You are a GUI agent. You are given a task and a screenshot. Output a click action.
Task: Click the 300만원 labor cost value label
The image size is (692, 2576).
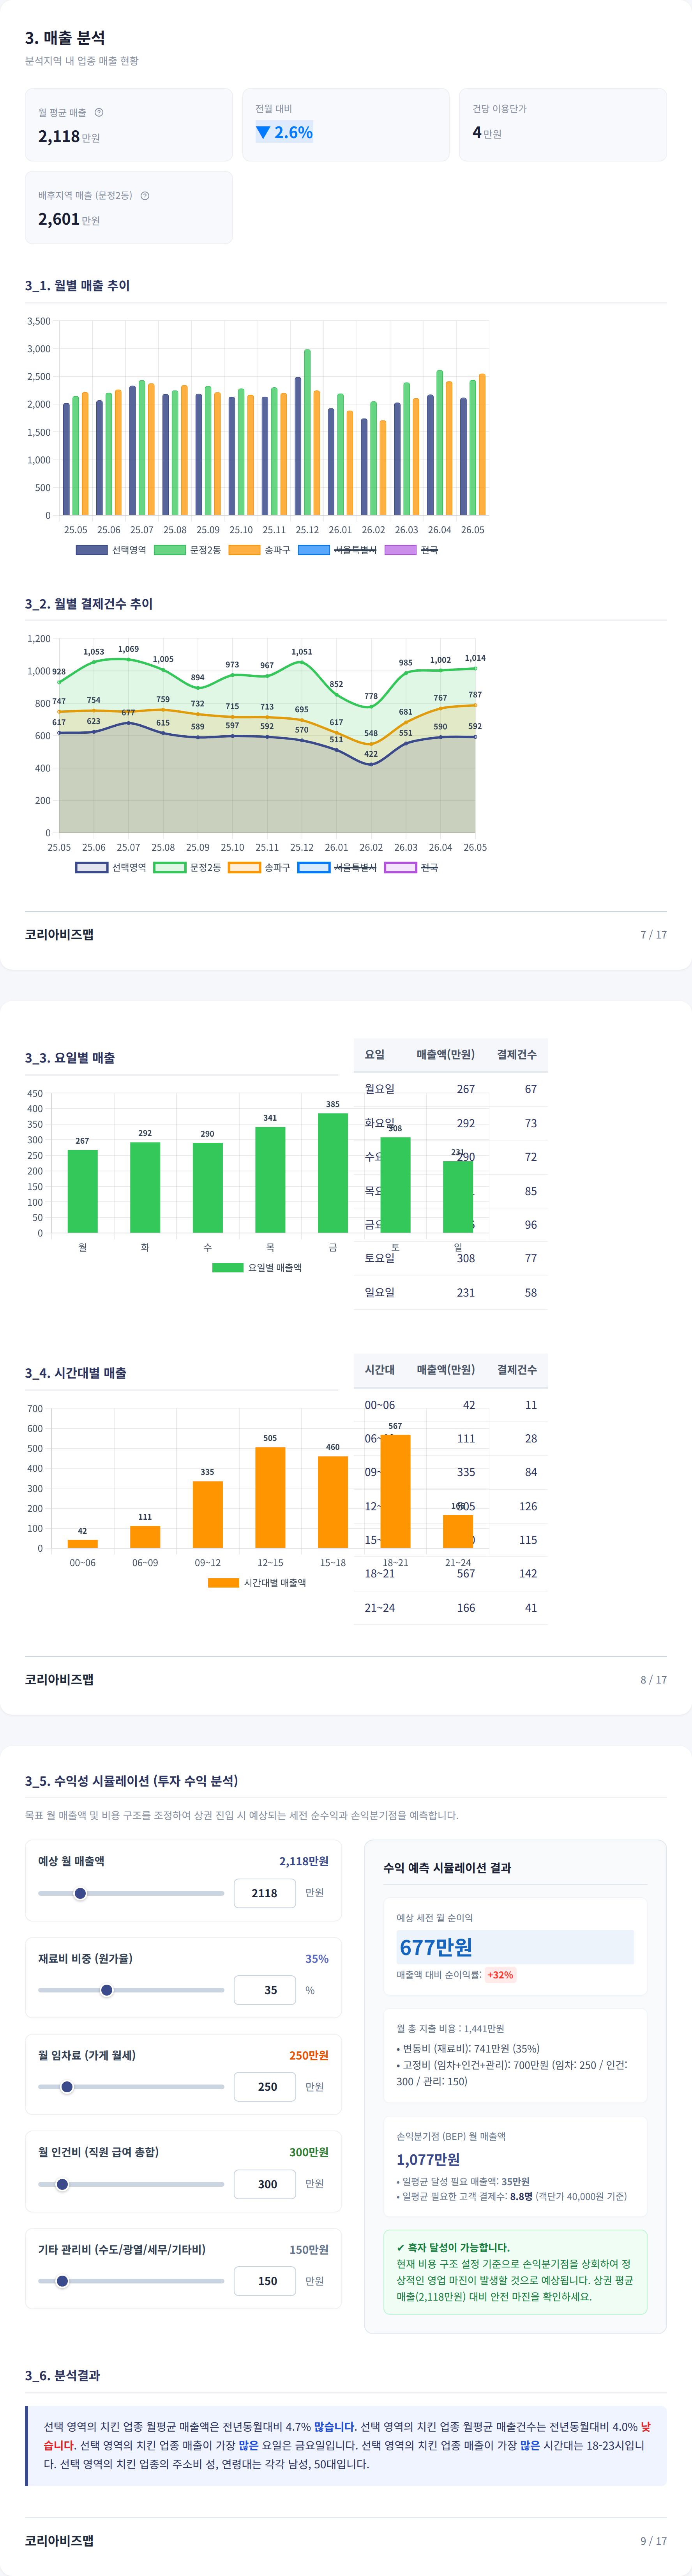pyautogui.click(x=309, y=2152)
